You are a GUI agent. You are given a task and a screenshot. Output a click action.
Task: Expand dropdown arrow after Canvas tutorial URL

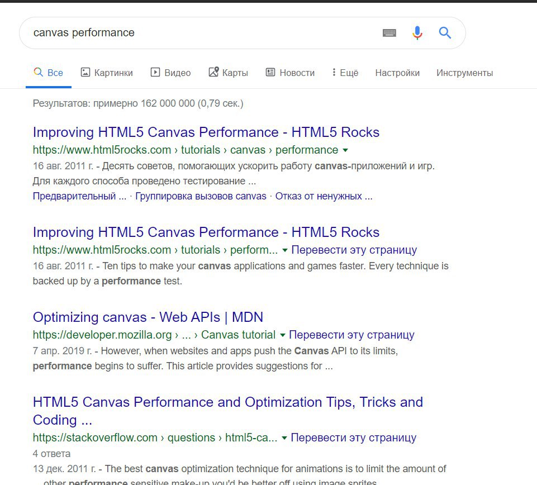point(283,335)
